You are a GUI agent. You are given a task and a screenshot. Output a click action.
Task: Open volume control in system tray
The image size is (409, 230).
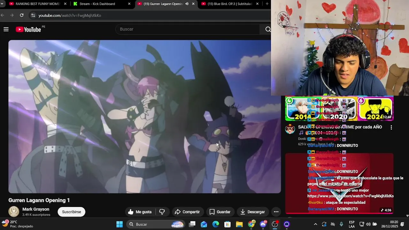pyautogui.click(x=368, y=224)
